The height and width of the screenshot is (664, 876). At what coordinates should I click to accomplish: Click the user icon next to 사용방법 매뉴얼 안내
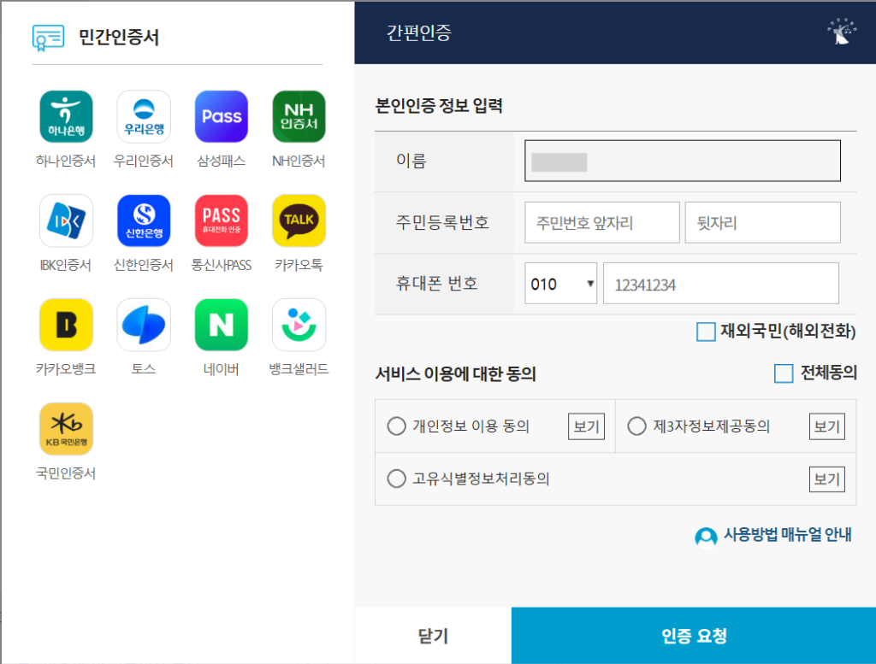point(706,537)
